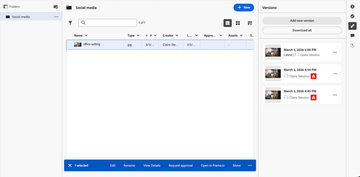The image size is (360, 177).
Task: Open the column settings icon
Action: pyautogui.click(x=250, y=23)
